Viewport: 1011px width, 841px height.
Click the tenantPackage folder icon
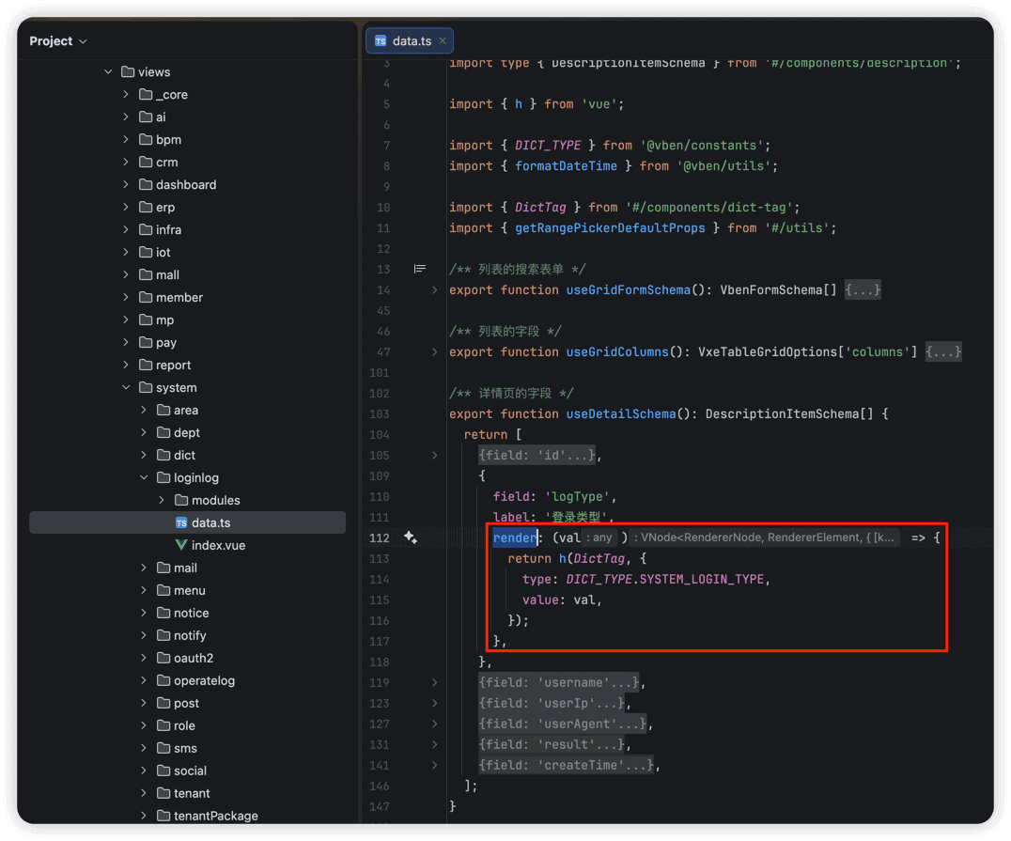pos(163,816)
